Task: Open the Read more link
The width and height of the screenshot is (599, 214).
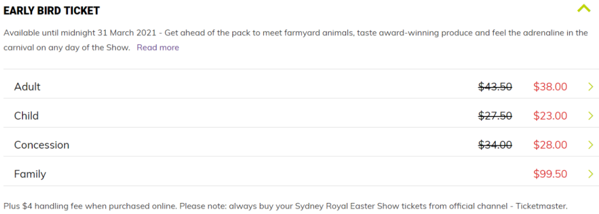Action: (x=158, y=47)
